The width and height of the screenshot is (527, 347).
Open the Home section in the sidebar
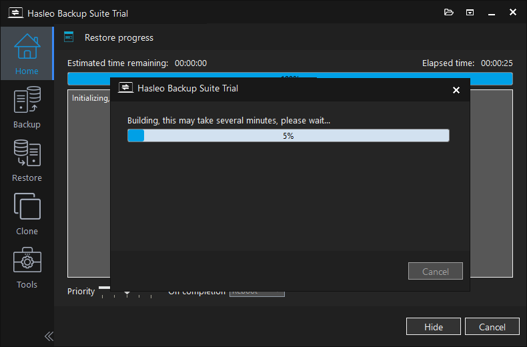[27, 53]
